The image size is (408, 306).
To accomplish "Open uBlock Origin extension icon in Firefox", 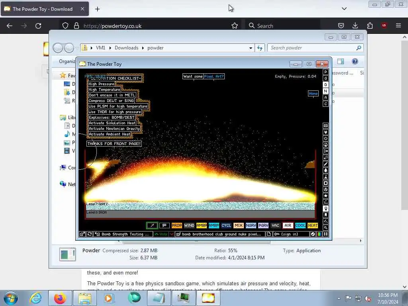I will [x=384, y=25].
